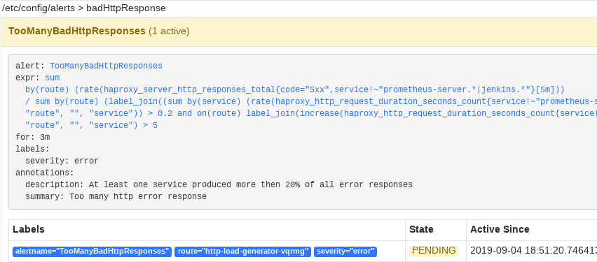597x262 pixels.
Task: Click the 'for: 3m' duration line
Action: [x=33, y=137]
